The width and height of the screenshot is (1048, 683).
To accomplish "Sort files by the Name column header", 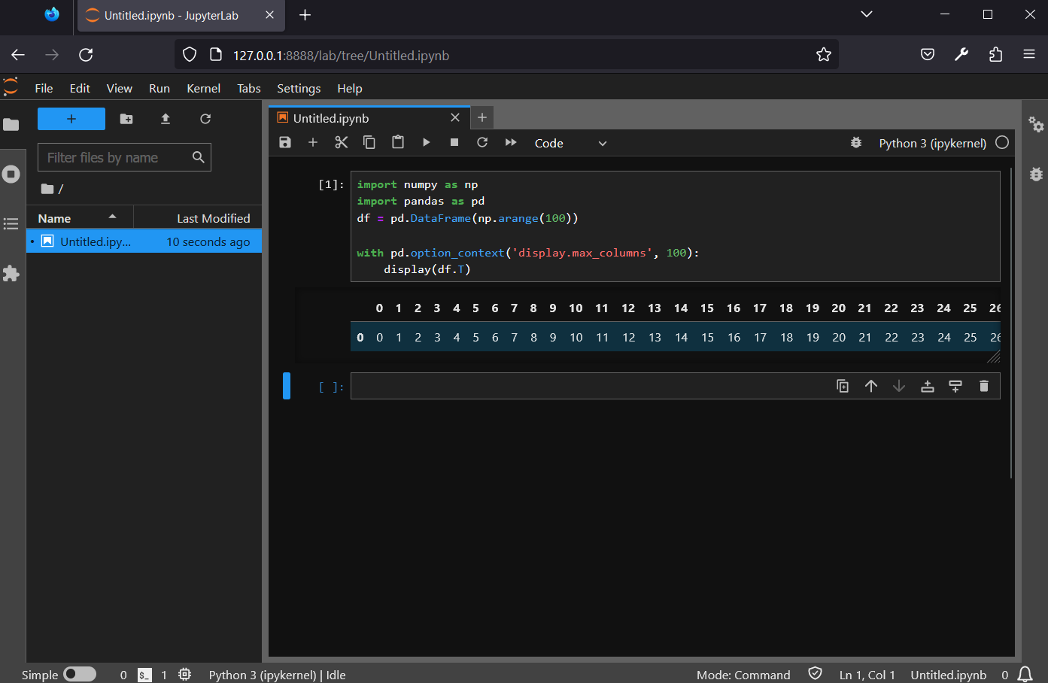I will (53, 217).
